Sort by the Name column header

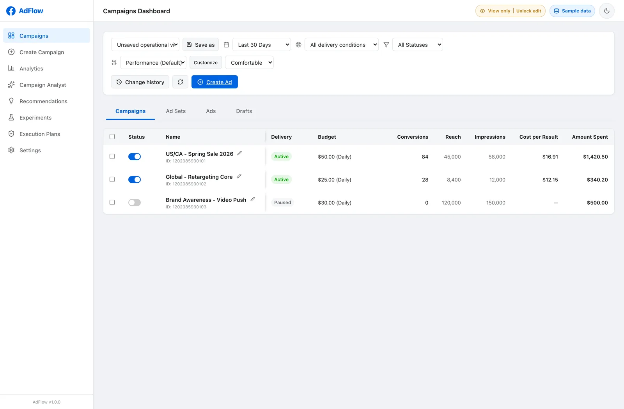point(173,137)
